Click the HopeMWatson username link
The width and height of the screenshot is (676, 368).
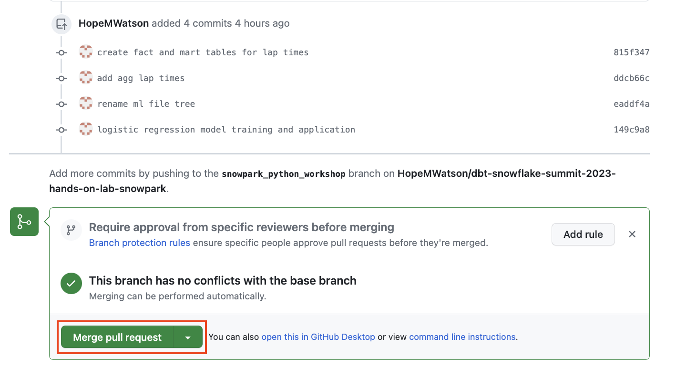click(x=113, y=23)
